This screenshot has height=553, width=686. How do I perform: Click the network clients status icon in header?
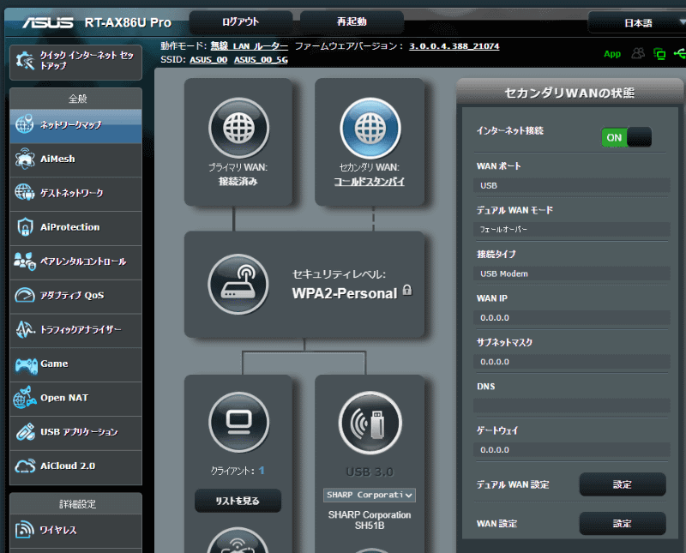(x=659, y=54)
